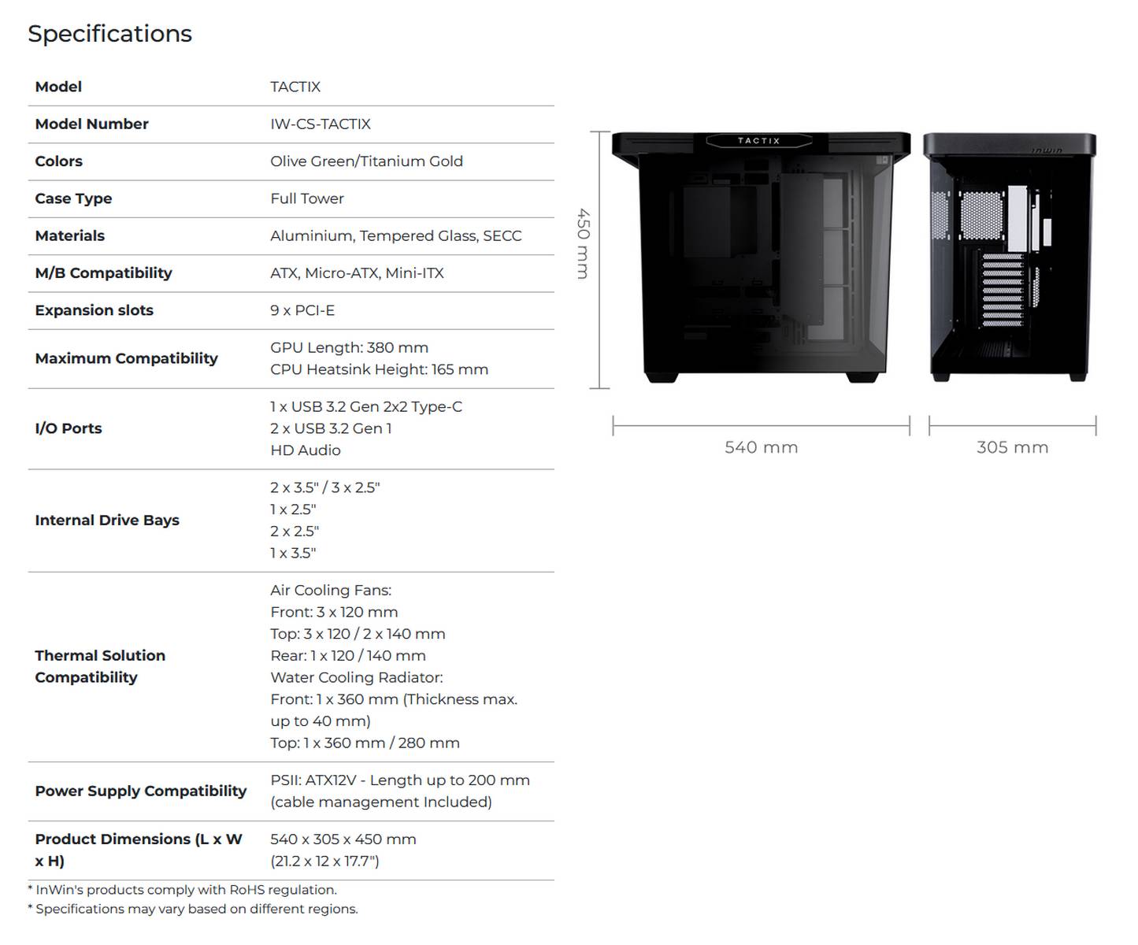This screenshot has width=1138, height=945.
Task: Click the Case Type label
Action: [73, 198]
